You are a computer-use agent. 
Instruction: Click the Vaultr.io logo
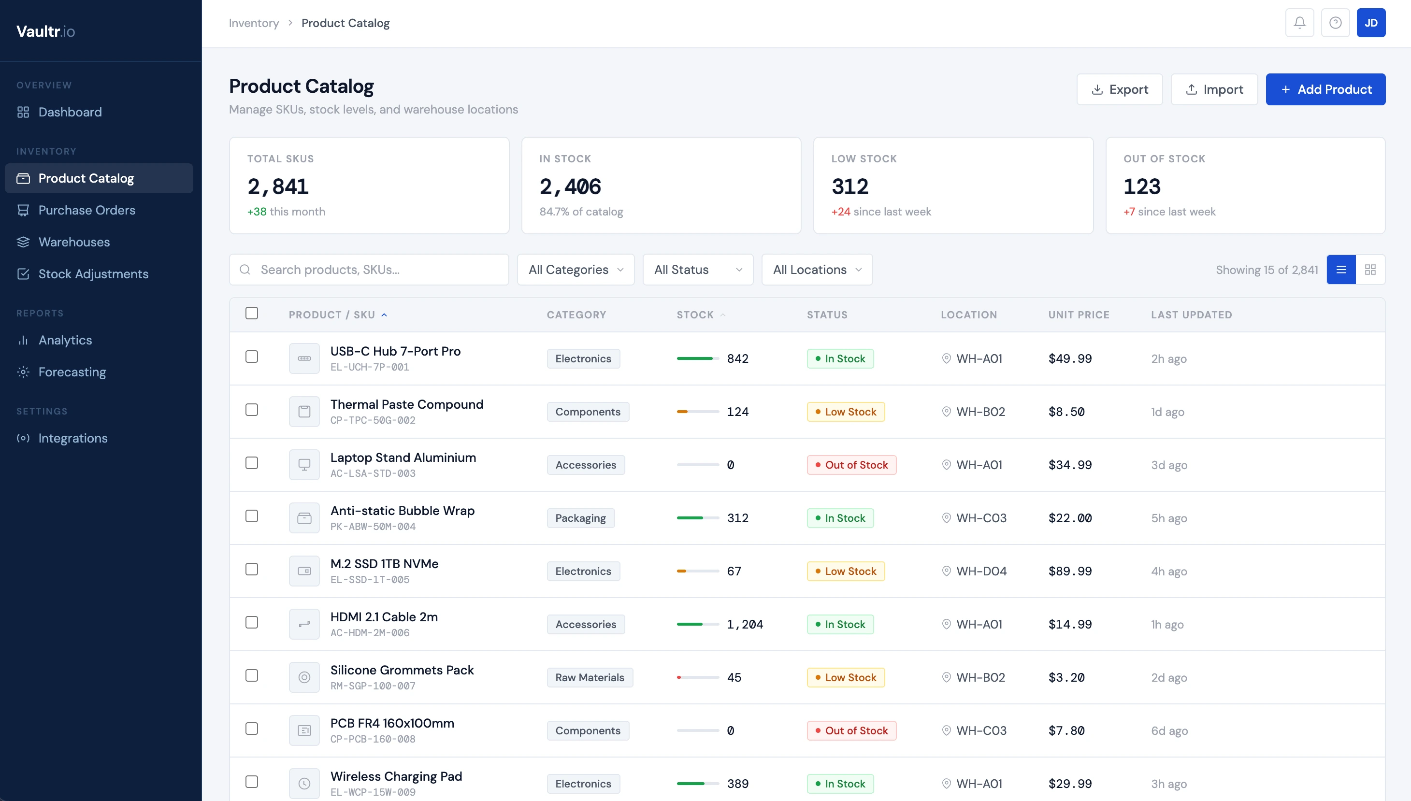click(x=45, y=31)
